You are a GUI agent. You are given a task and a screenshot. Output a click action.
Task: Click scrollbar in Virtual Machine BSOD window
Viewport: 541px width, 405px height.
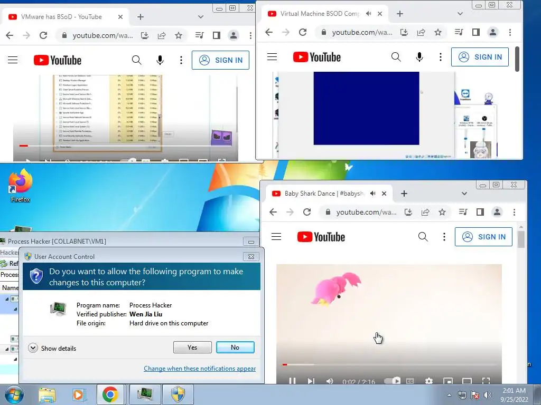[x=517, y=59]
